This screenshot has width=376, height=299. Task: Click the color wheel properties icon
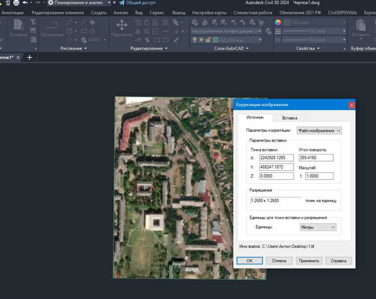[x=278, y=23]
